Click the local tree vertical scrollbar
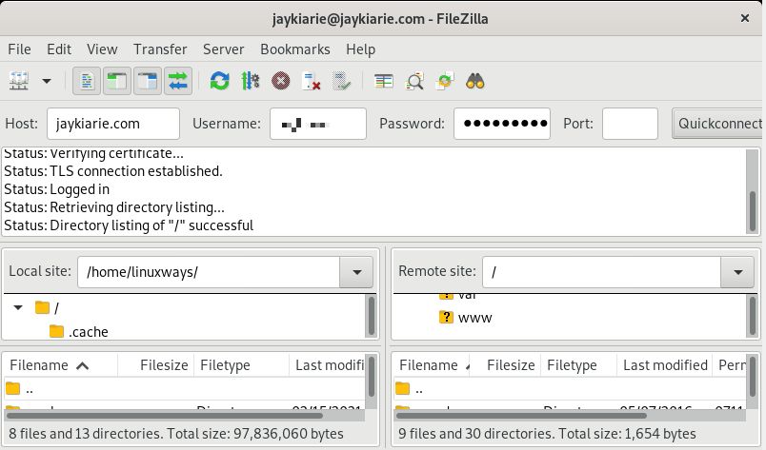Viewport: 766px width, 450px height. 372,316
